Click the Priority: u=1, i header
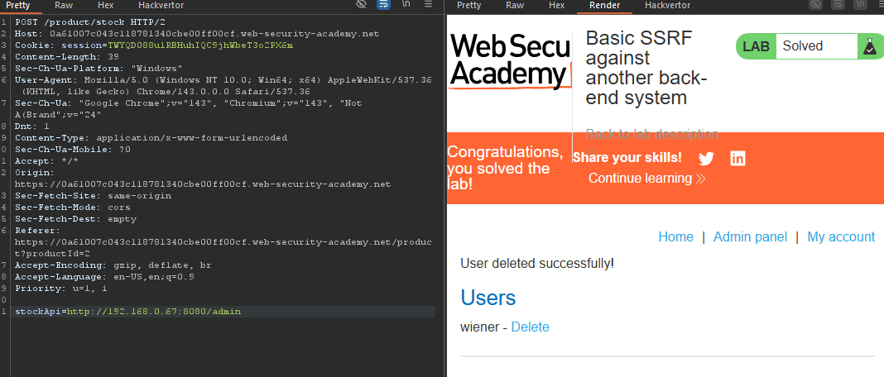 tap(61, 288)
